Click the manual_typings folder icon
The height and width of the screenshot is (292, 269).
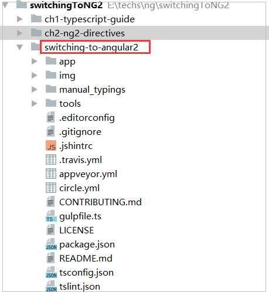(51, 89)
